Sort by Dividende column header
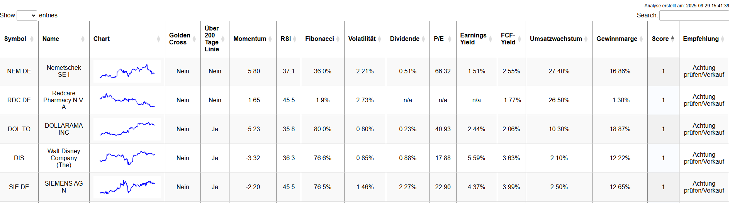The image size is (730, 203). [404, 39]
